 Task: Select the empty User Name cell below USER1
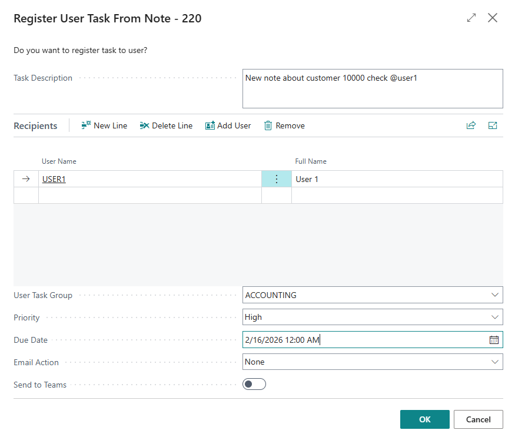[149, 196]
